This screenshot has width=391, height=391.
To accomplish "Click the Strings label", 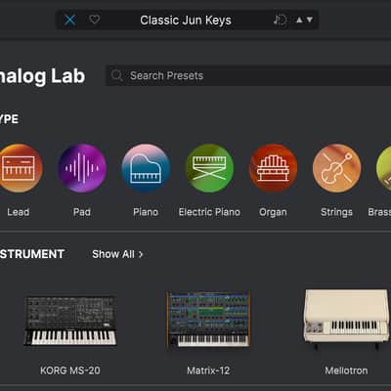I will pos(336,212).
